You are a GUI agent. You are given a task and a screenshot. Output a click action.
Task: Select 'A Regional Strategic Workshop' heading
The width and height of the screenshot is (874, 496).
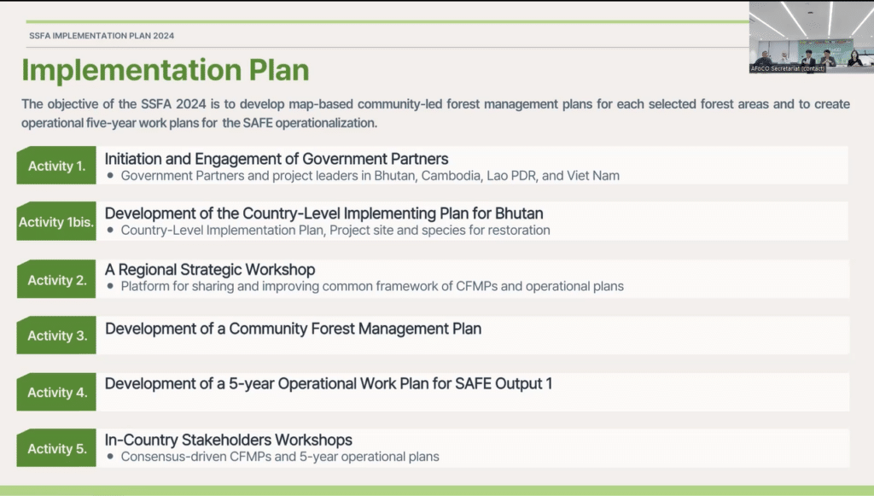click(210, 270)
